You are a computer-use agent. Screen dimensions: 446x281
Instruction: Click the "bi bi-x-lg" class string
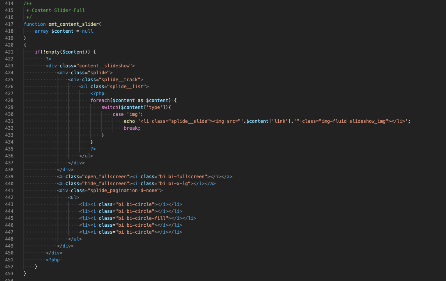pyautogui.click(x=173, y=184)
